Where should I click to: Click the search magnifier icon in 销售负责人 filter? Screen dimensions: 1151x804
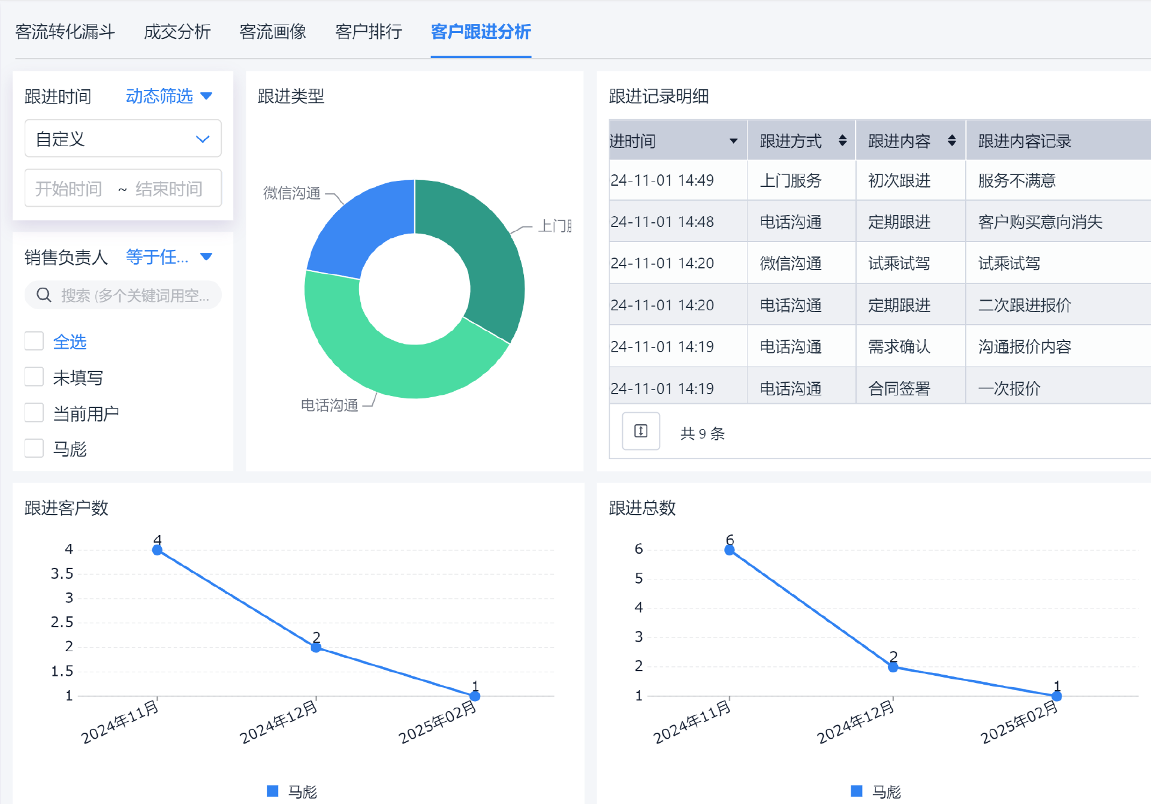(44, 295)
